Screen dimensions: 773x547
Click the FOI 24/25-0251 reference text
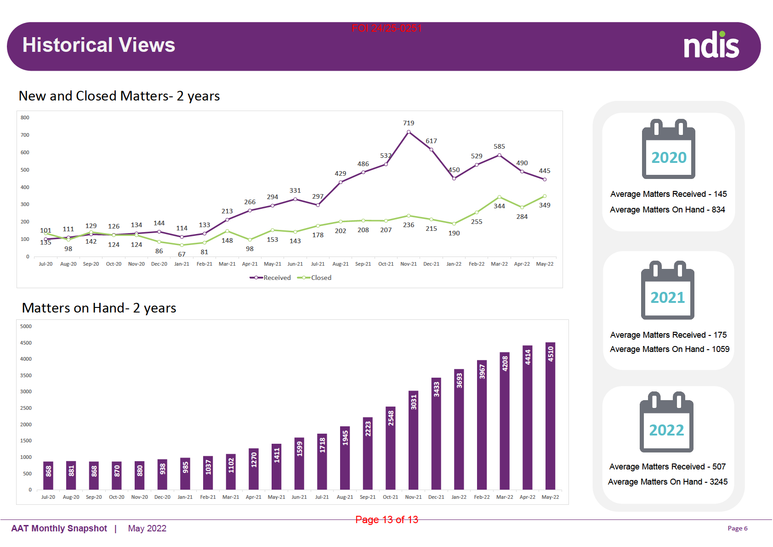pos(386,28)
